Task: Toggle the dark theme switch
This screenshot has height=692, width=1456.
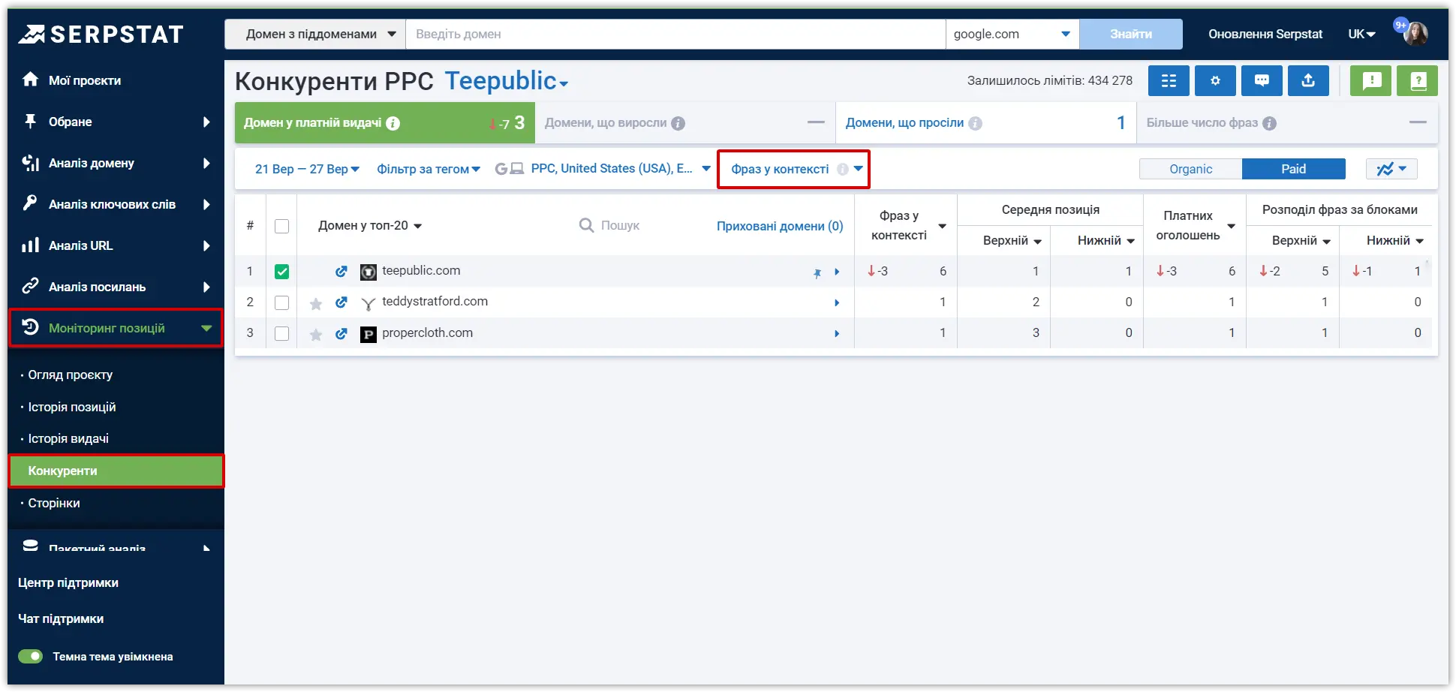Action: point(31,657)
